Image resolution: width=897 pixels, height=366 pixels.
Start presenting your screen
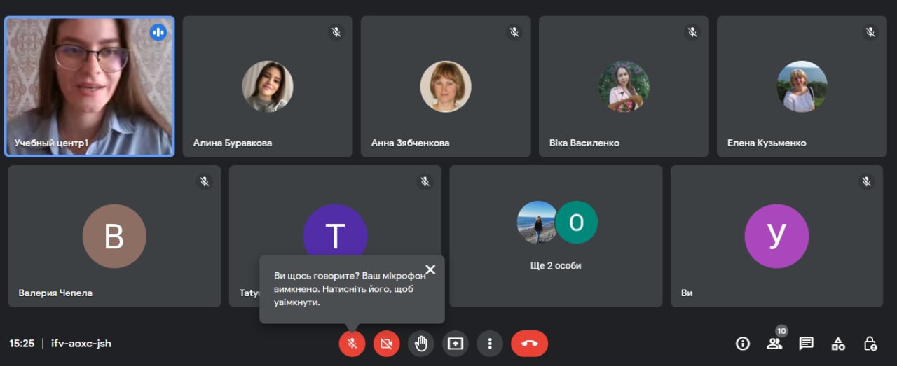click(456, 344)
